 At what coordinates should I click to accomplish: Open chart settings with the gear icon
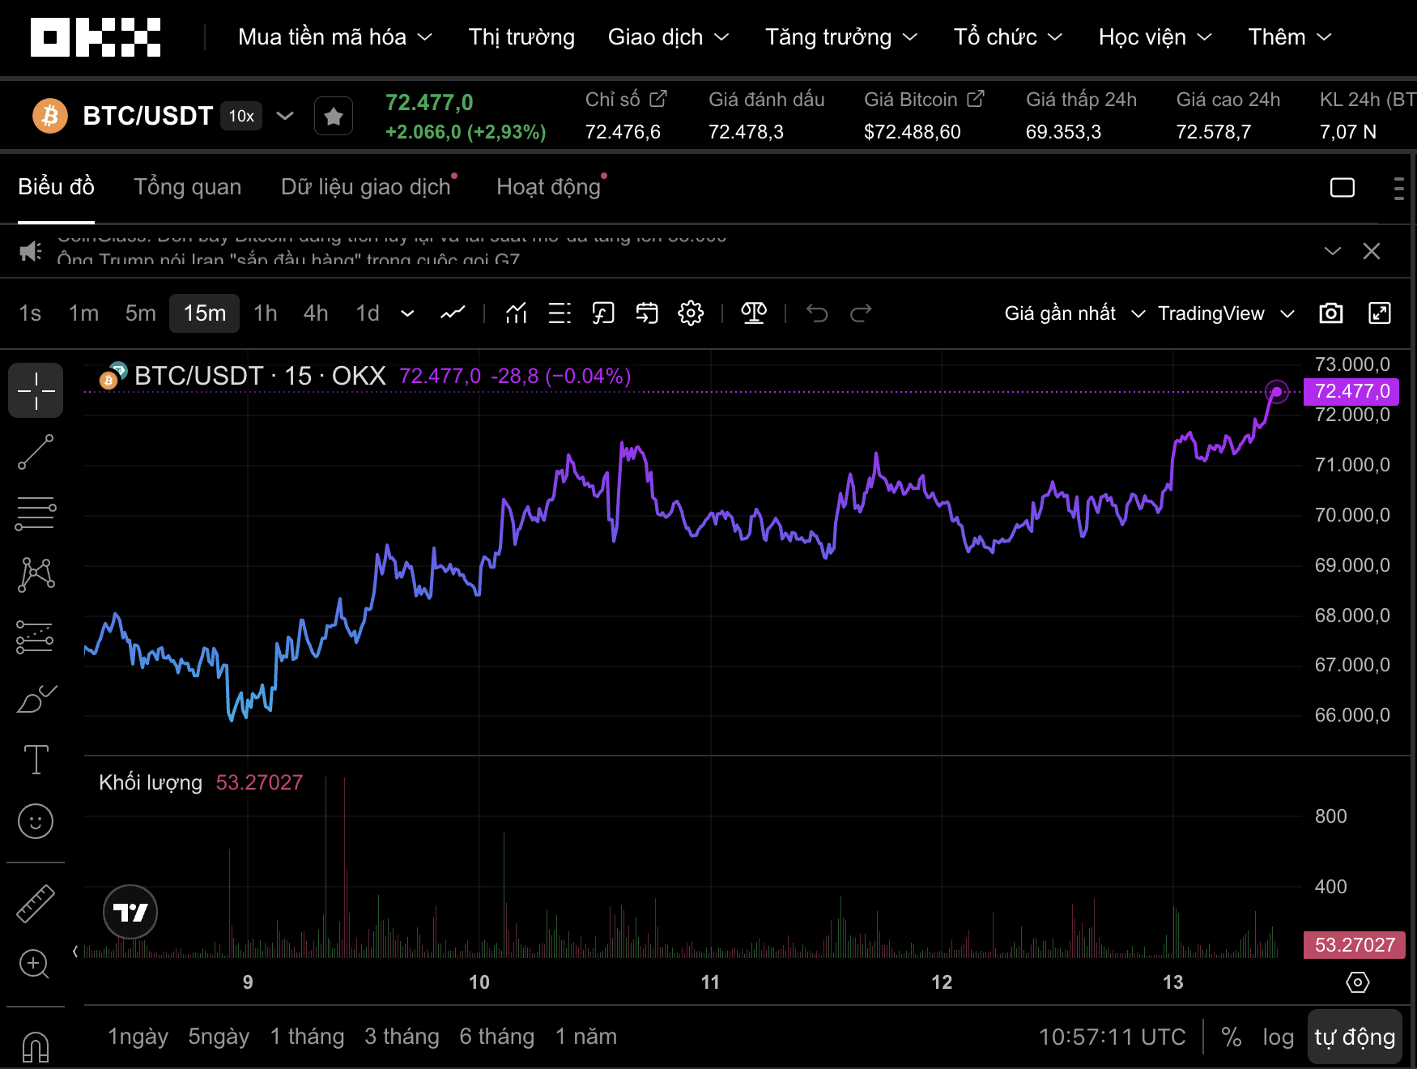[x=690, y=313]
